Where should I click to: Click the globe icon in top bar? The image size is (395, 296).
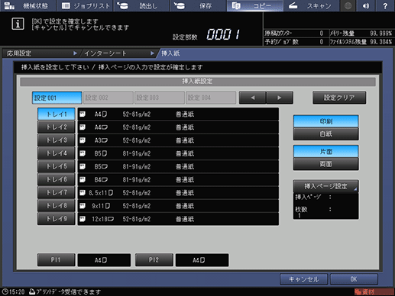click(x=348, y=5)
